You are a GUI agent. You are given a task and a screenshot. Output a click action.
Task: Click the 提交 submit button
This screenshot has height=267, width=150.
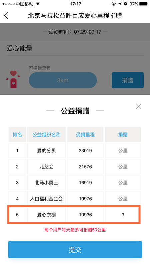click(x=75, y=249)
